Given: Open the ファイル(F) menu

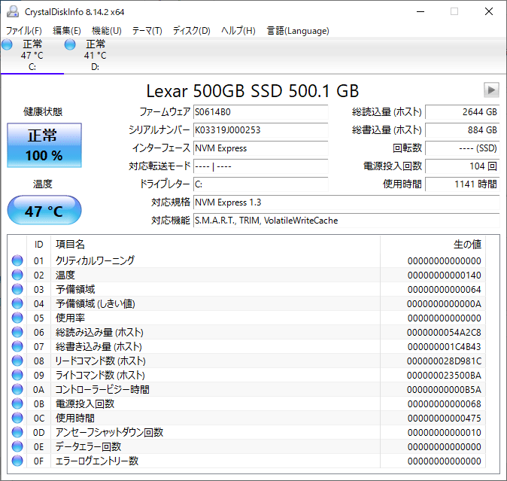Looking at the screenshot, I should pos(24,31).
